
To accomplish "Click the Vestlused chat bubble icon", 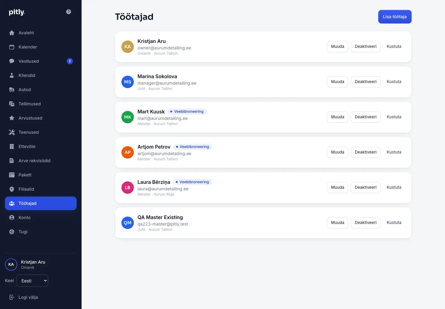I will [12, 61].
